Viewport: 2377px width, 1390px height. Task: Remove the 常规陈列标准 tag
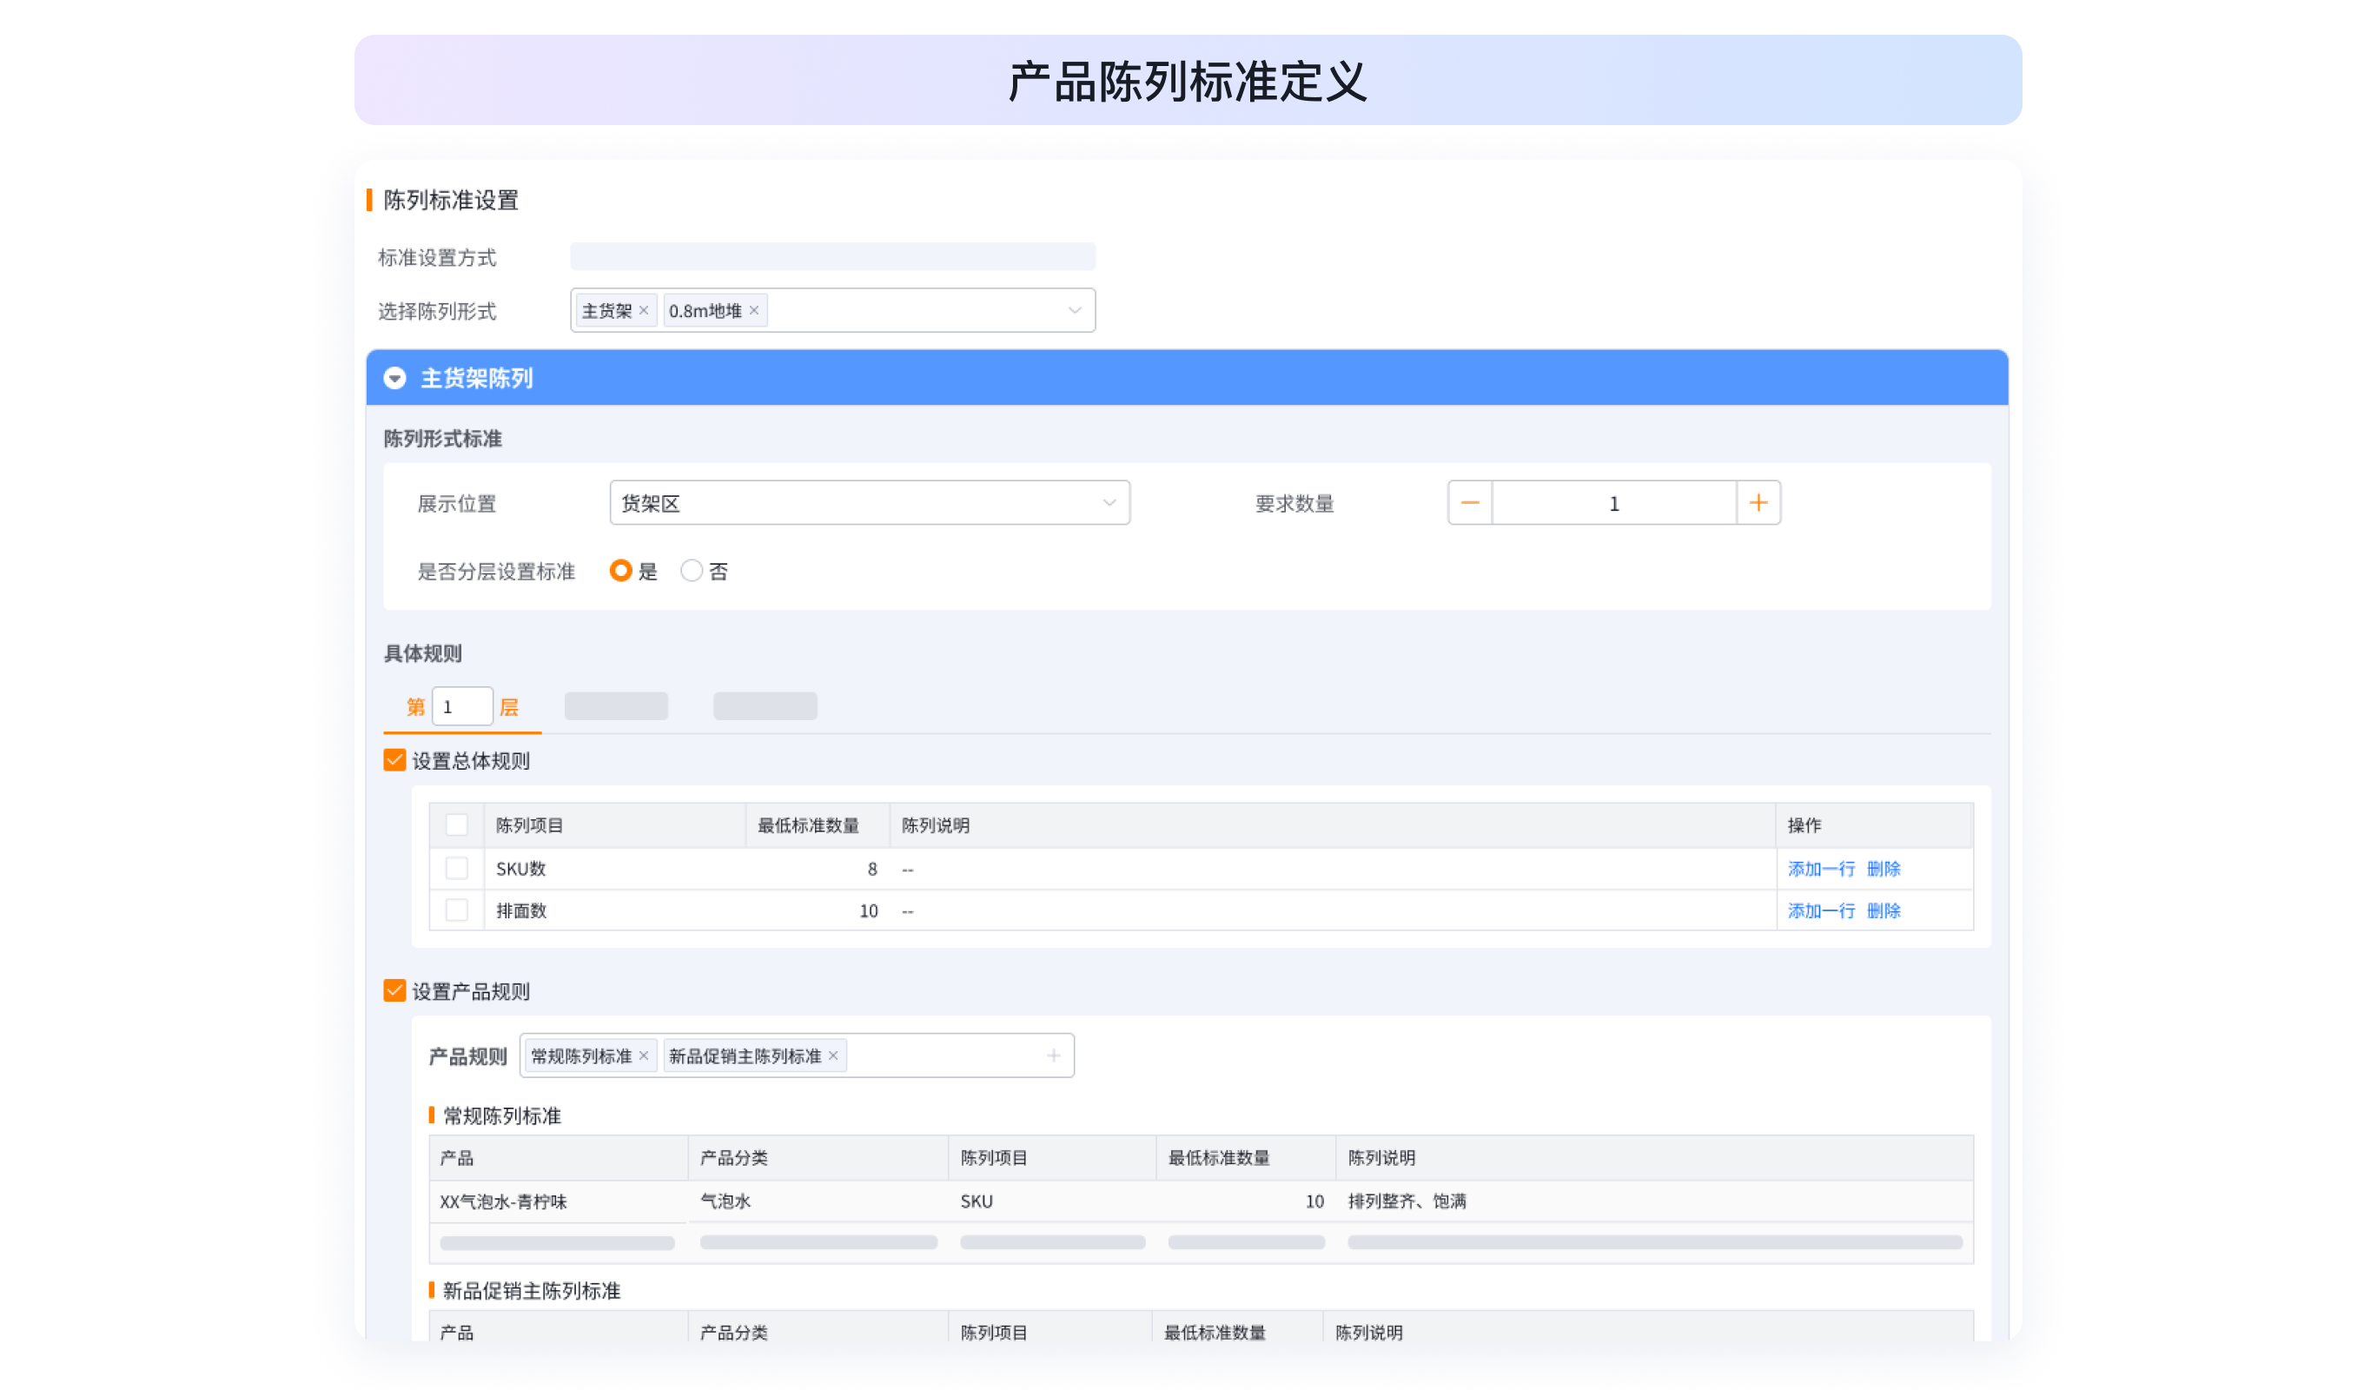tap(643, 1056)
